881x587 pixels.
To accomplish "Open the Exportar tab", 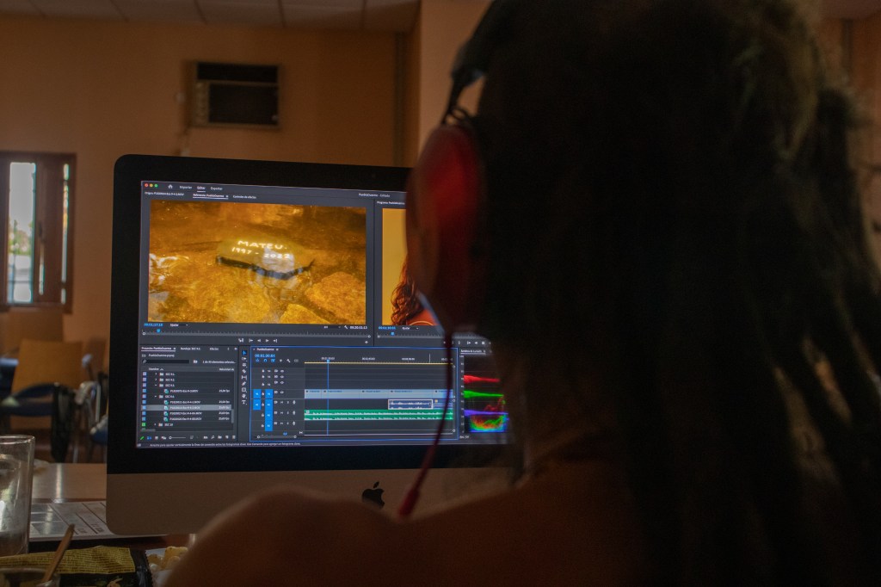I will click(217, 187).
